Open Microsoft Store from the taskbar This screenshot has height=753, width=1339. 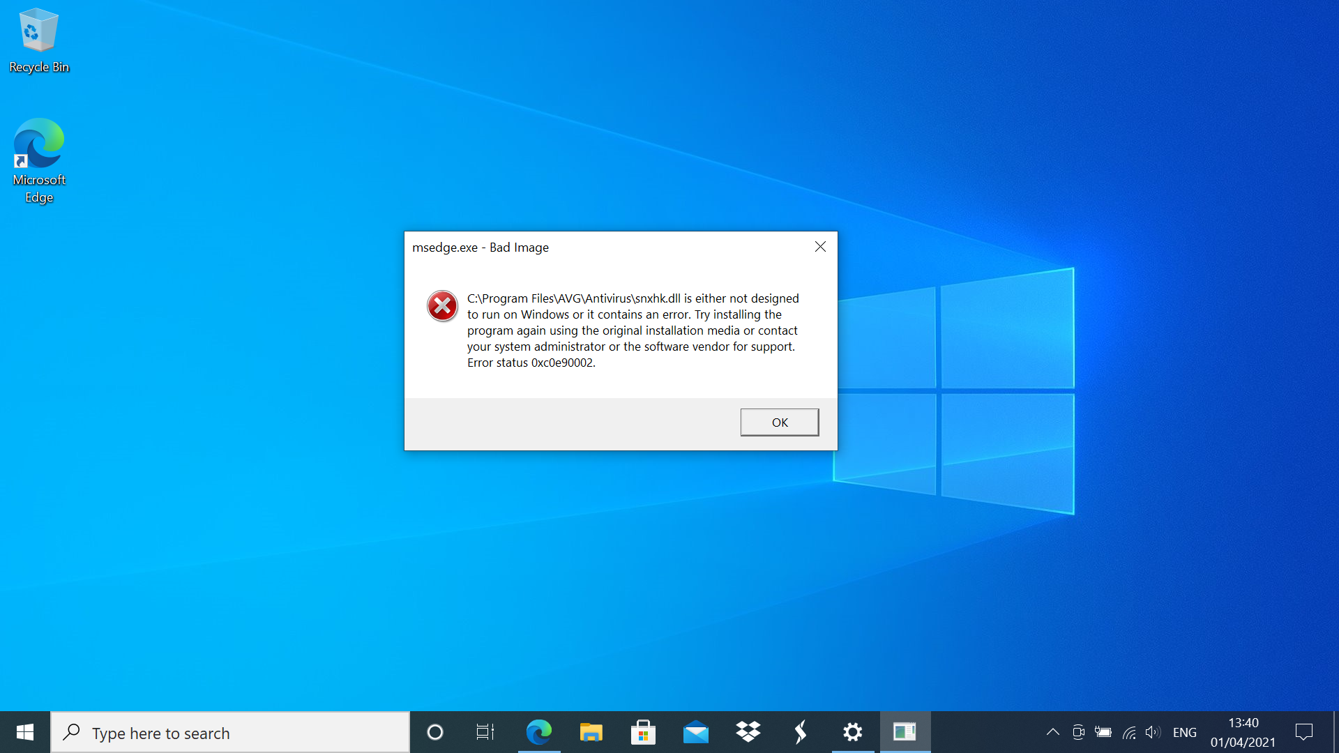click(x=643, y=732)
